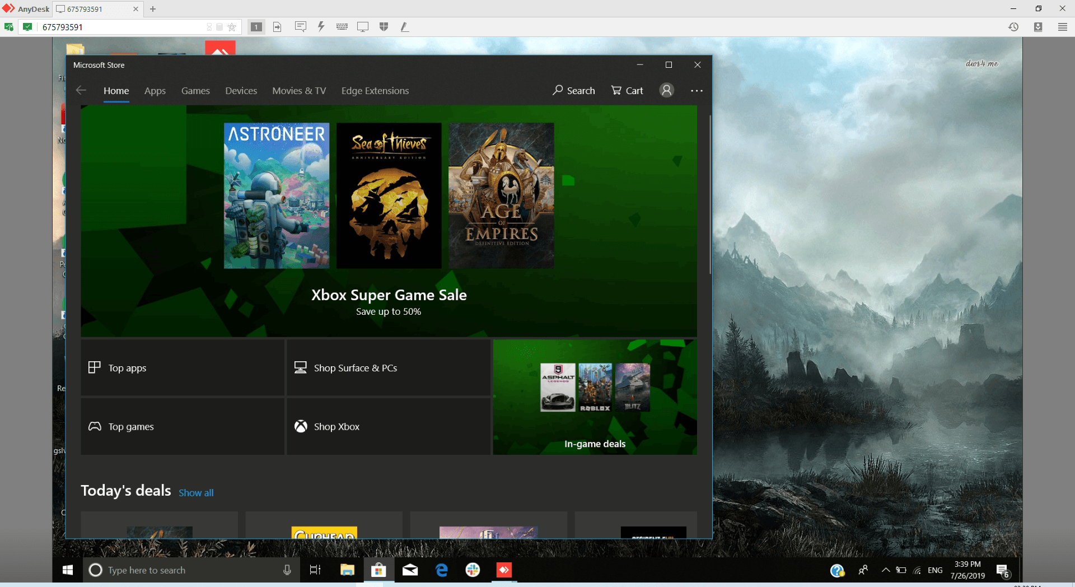
Task: Open AnyDesk display settings monitor icon
Action: 363,27
